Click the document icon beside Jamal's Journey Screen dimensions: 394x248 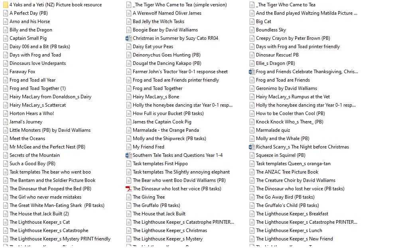click(6, 122)
